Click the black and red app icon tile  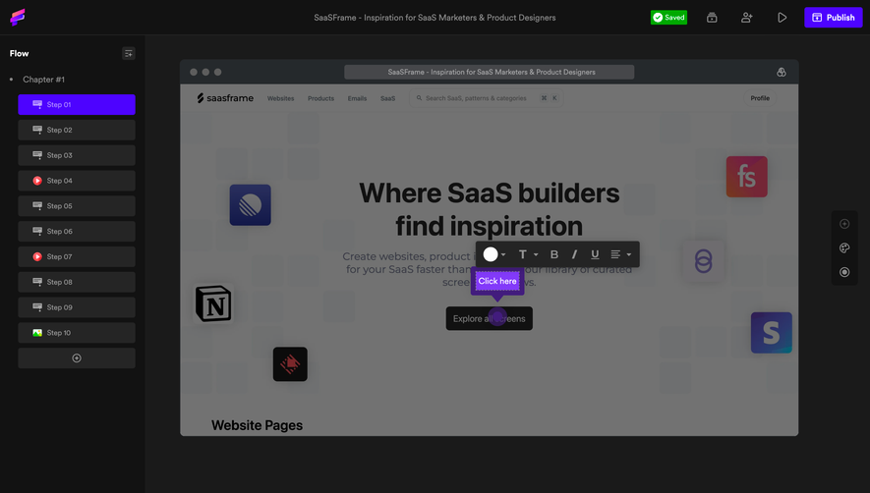pyautogui.click(x=290, y=363)
